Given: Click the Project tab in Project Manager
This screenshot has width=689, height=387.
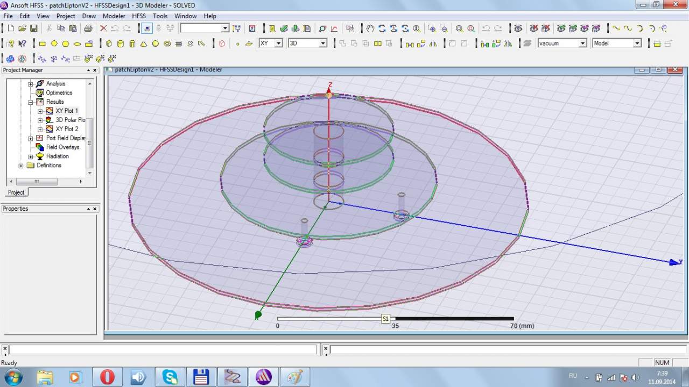Looking at the screenshot, I should pyautogui.click(x=16, y=192).
